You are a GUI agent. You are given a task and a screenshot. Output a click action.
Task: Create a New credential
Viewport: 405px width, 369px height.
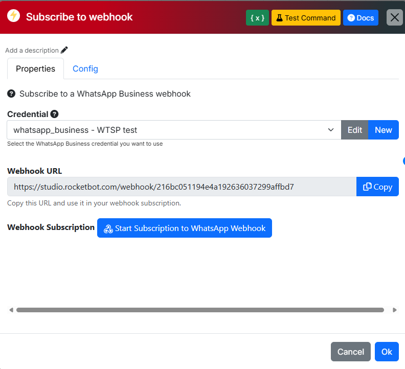(384, 130)
